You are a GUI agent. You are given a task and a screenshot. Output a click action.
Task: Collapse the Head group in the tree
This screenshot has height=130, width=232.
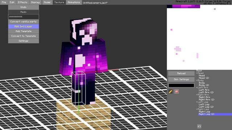click(197, 73)
